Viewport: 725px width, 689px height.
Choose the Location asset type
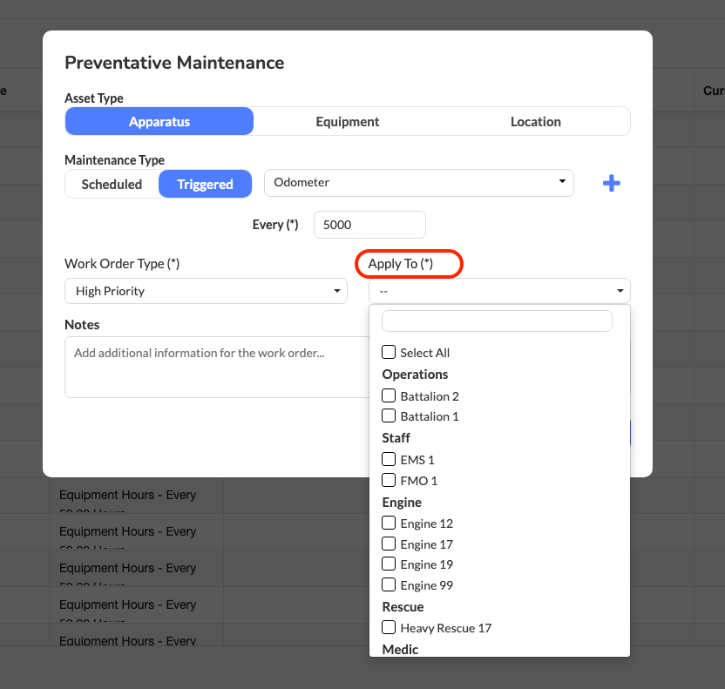coord(535,122)
